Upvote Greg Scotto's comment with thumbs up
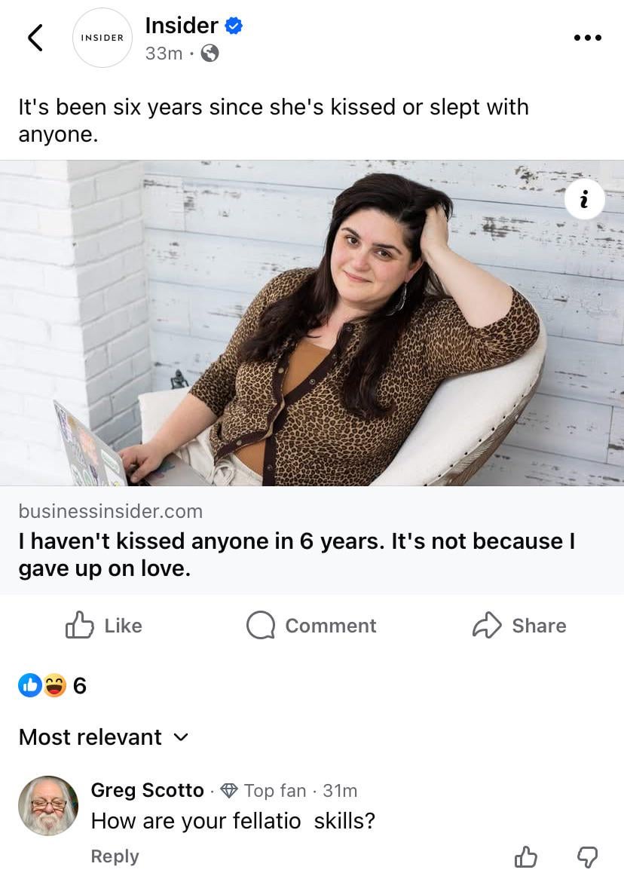Viewport: 624px width, 879px height. pyautogui.click(x=525, y=856)
